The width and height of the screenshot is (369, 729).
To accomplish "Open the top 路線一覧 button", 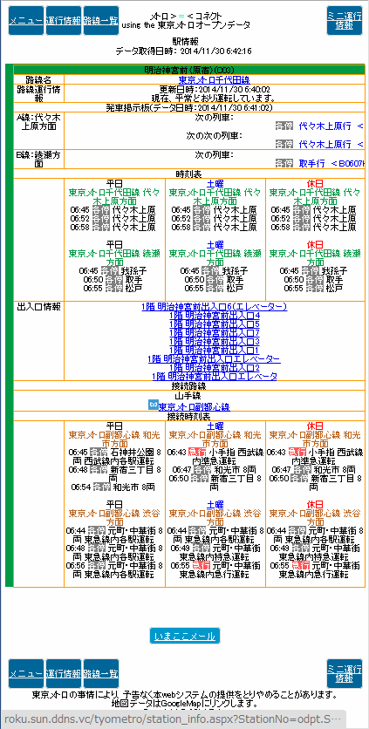I will [x=100, y=20].
